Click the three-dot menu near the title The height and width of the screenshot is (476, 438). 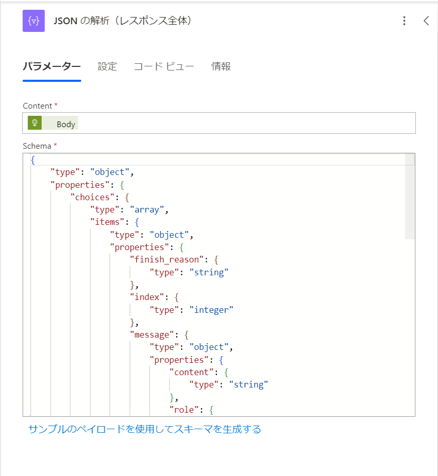pos(405,21)
